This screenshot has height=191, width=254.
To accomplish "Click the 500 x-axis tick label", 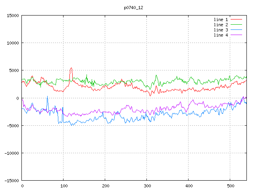I will click(x=230, y=185).
